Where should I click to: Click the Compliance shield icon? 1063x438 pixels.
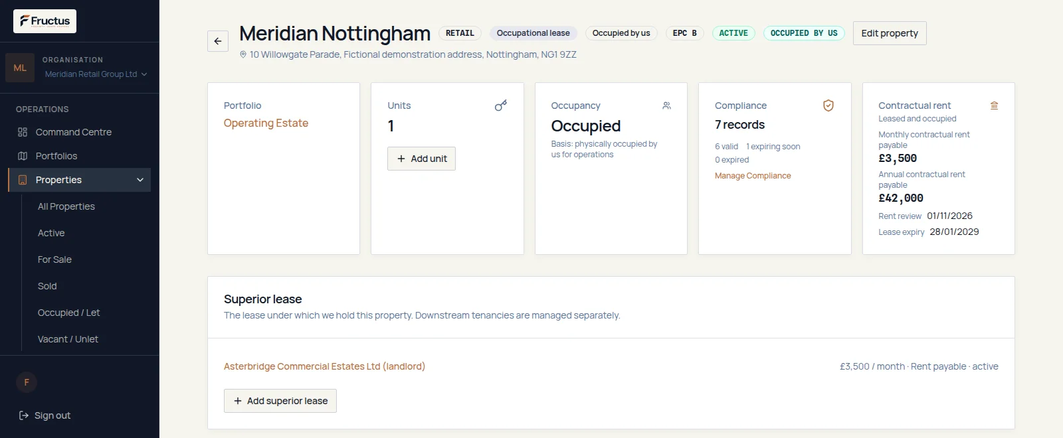pos(828,106)
